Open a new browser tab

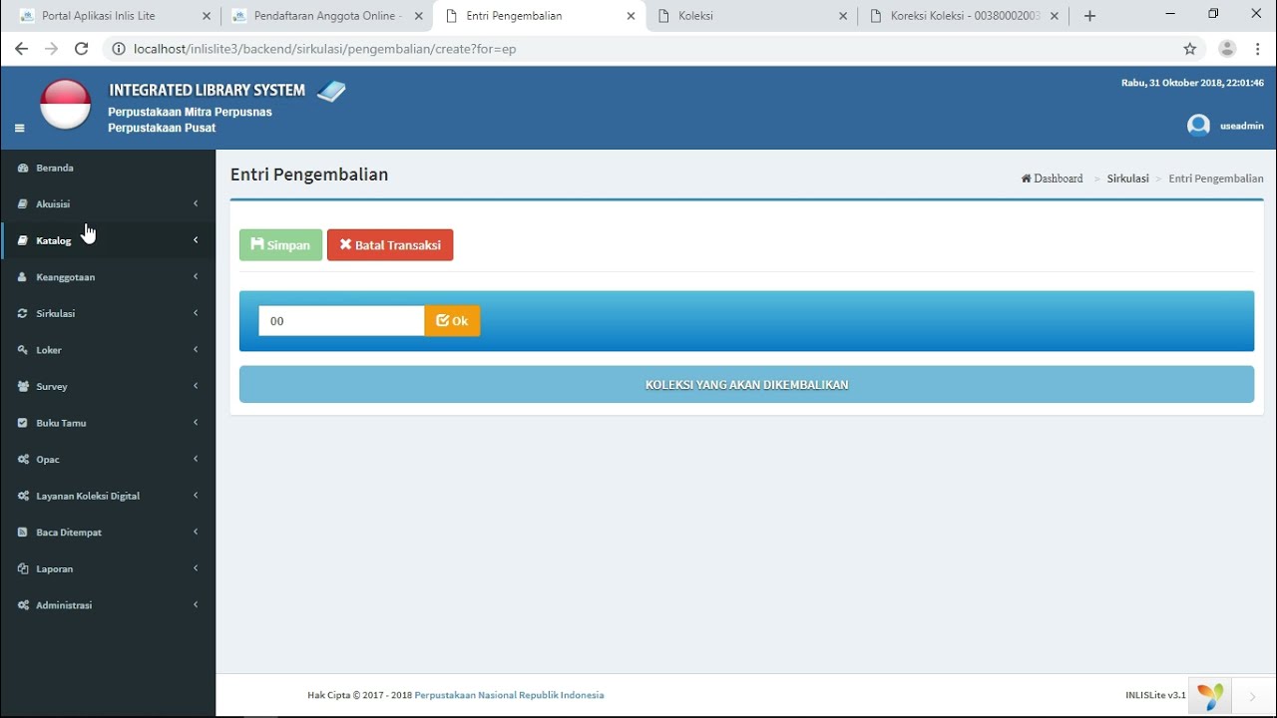click(1089, 16)
